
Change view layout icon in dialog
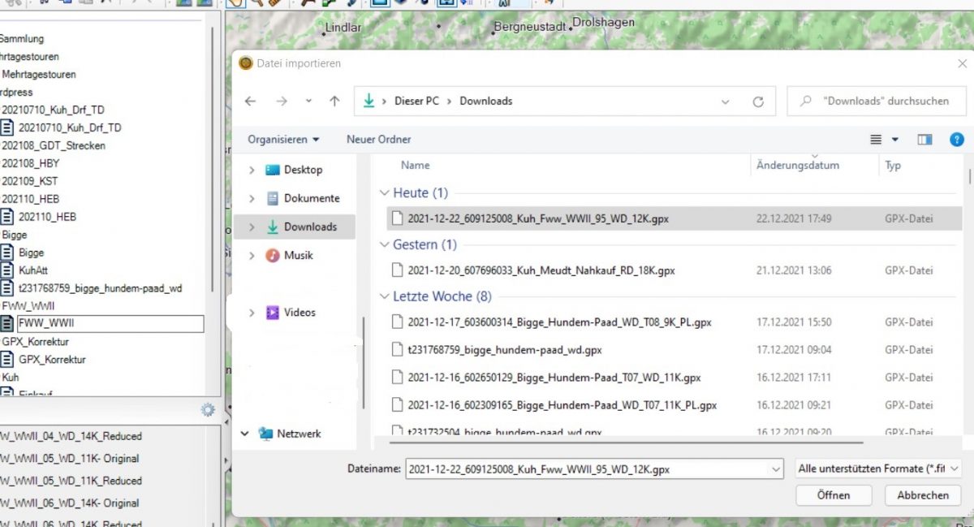pyautogui.click(x=877, y=140)
